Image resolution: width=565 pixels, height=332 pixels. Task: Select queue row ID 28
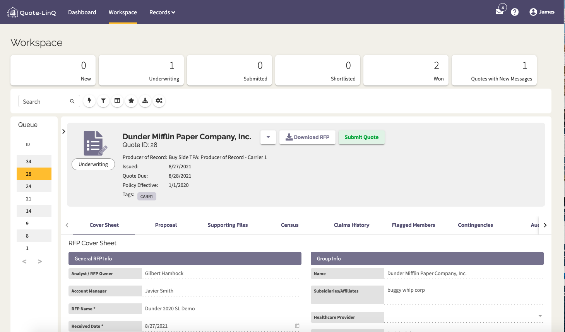pyautogui.click(x=34, y=174)
